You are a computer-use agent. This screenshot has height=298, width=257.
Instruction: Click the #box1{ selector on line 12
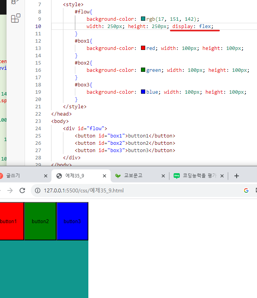pos(83,41)
